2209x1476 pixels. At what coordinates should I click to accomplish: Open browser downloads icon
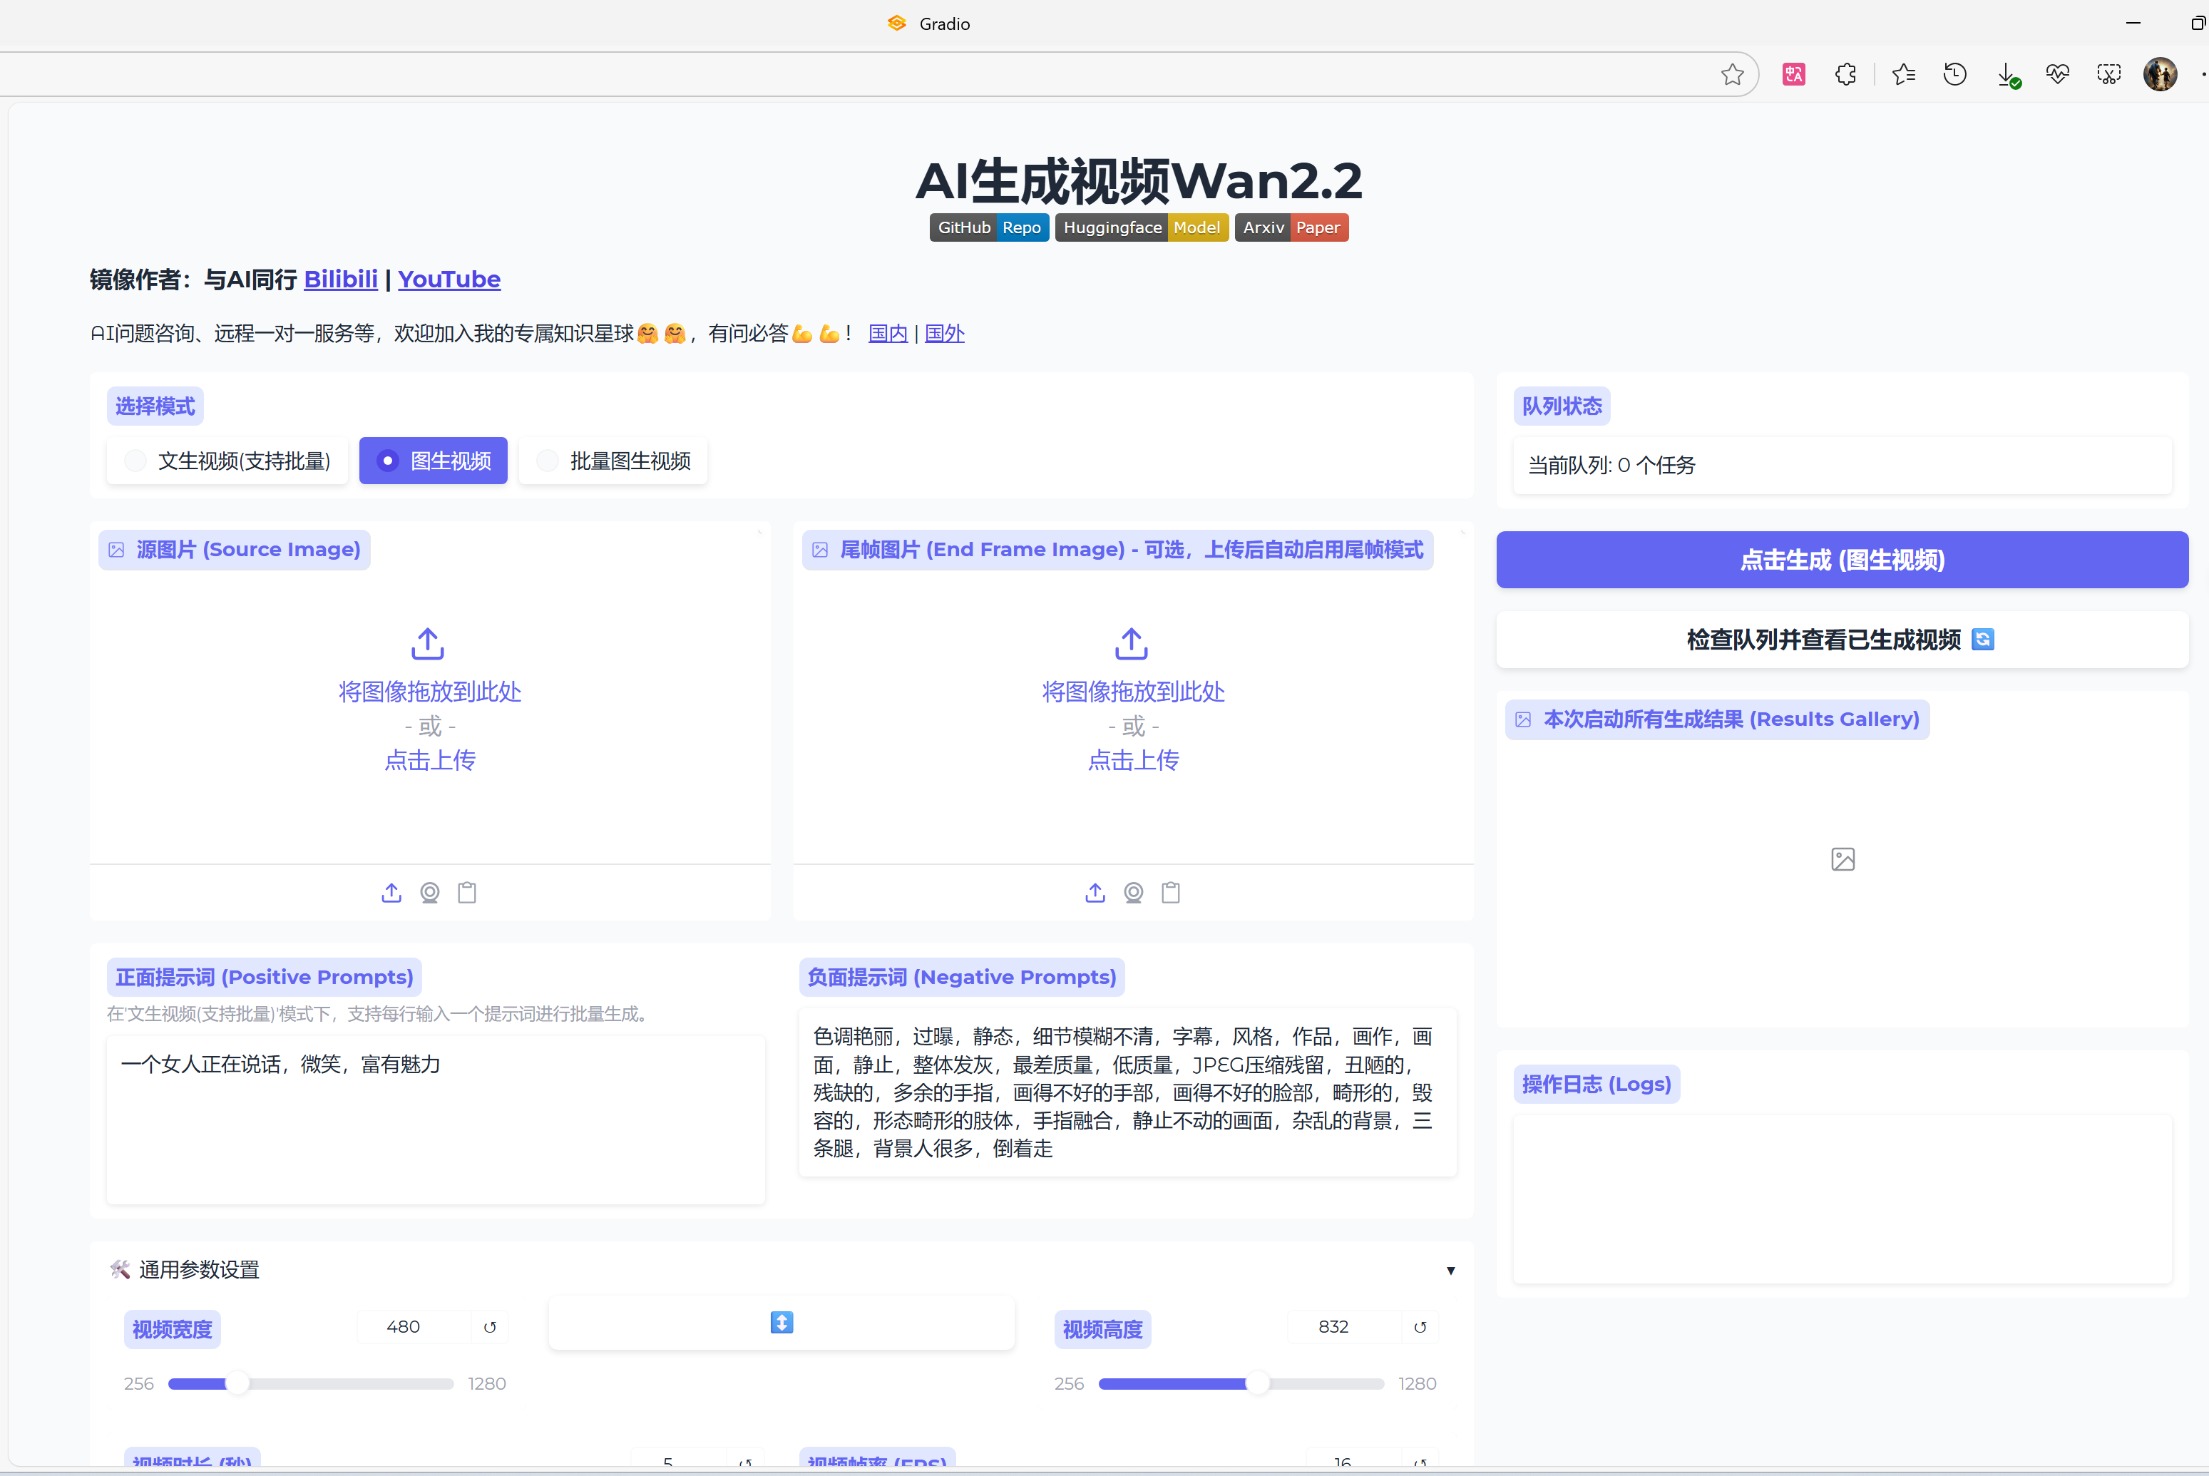[2006, 74]
